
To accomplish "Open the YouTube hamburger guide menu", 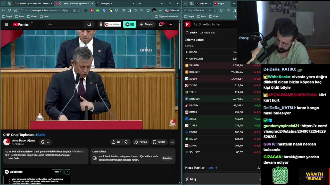I will point(7,24).
